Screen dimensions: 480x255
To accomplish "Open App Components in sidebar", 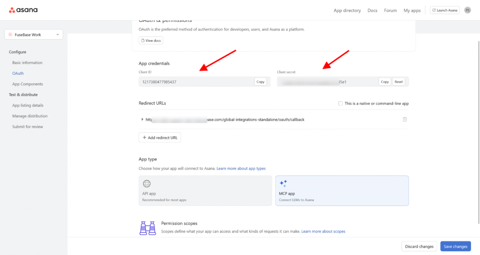I will pos(28,84).
